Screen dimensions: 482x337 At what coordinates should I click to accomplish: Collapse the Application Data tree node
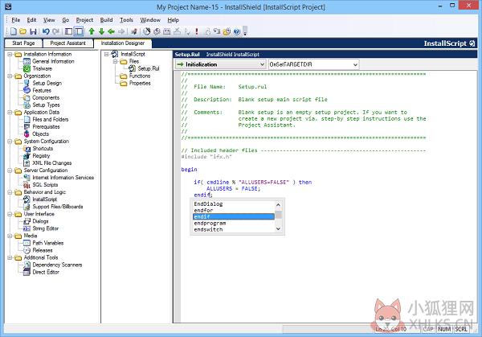(10, 113)
